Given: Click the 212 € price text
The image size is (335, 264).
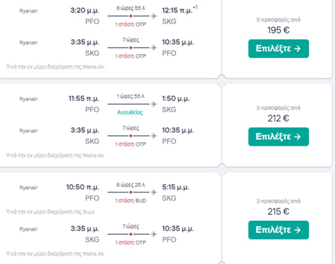Looking at the screenshot, I should [x=278, y=118].
